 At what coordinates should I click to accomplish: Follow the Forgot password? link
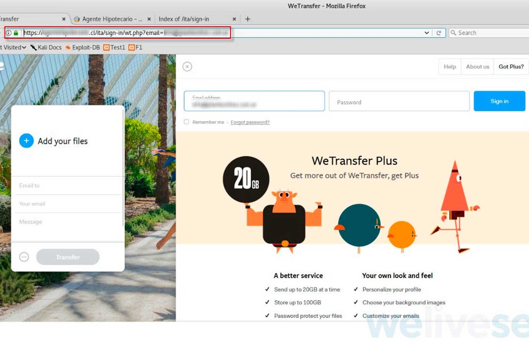click(250, 122)
